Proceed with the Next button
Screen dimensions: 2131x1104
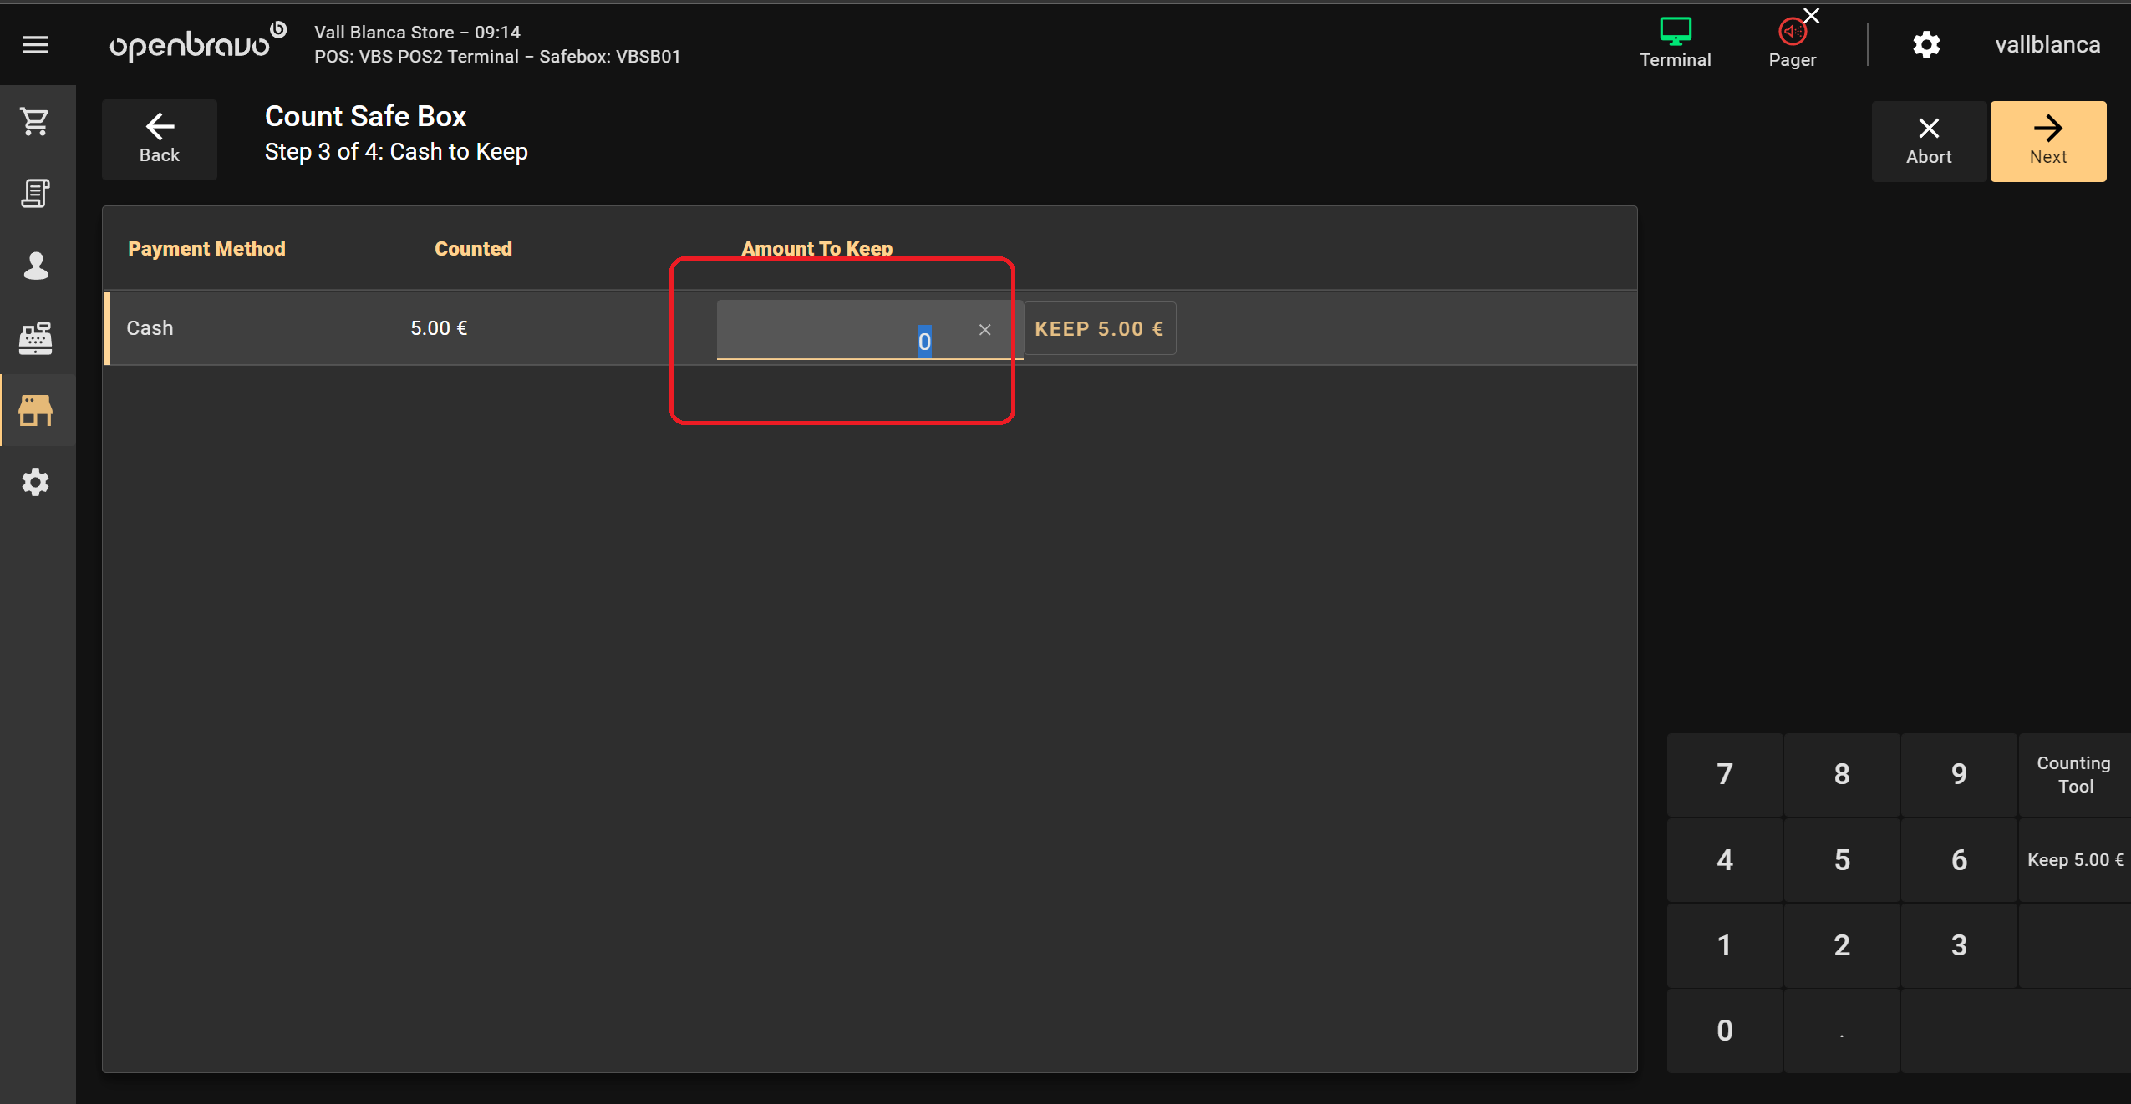pos(2047,141)
